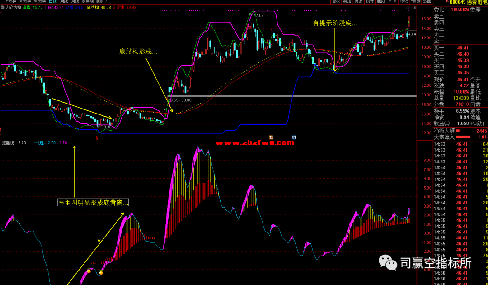Image resolution: width=488 pixels, height=285 pixels.
Task: Click the 买一 price 46.41
Action: (x=463, y=48)
